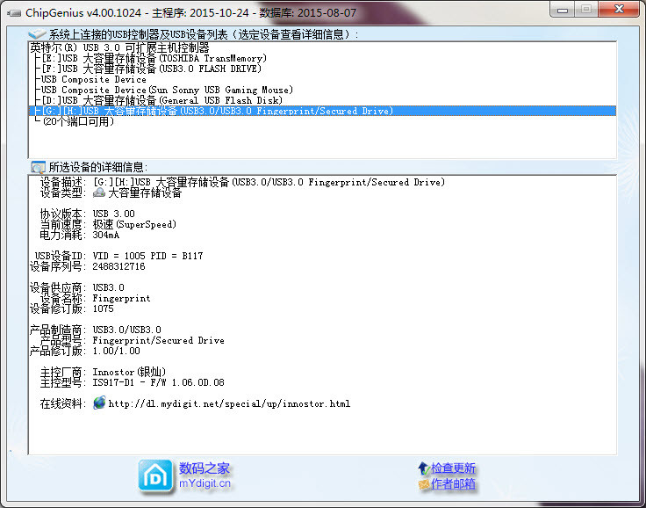Click the envelope icon beside 作者邮箱
Image resolution: width=646 pixels, height=508 pixels.
(x=424, y=484)
